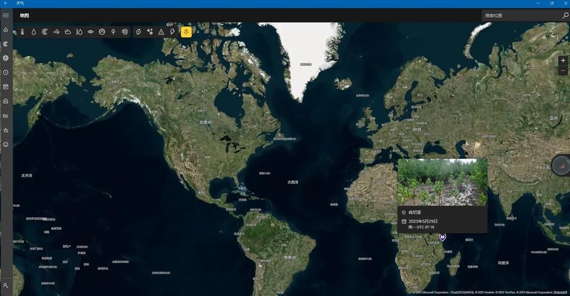
Task: Click the purple map pin in Africa
Action: click(442, 237)
